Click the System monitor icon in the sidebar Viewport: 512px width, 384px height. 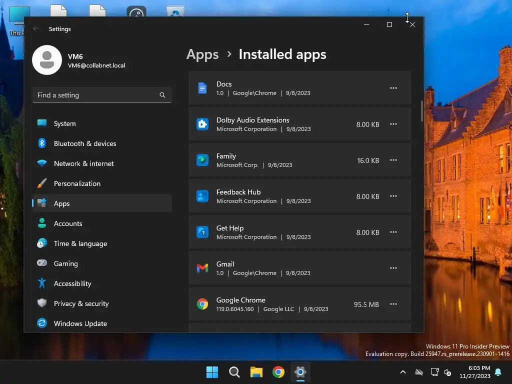[42, 123]
